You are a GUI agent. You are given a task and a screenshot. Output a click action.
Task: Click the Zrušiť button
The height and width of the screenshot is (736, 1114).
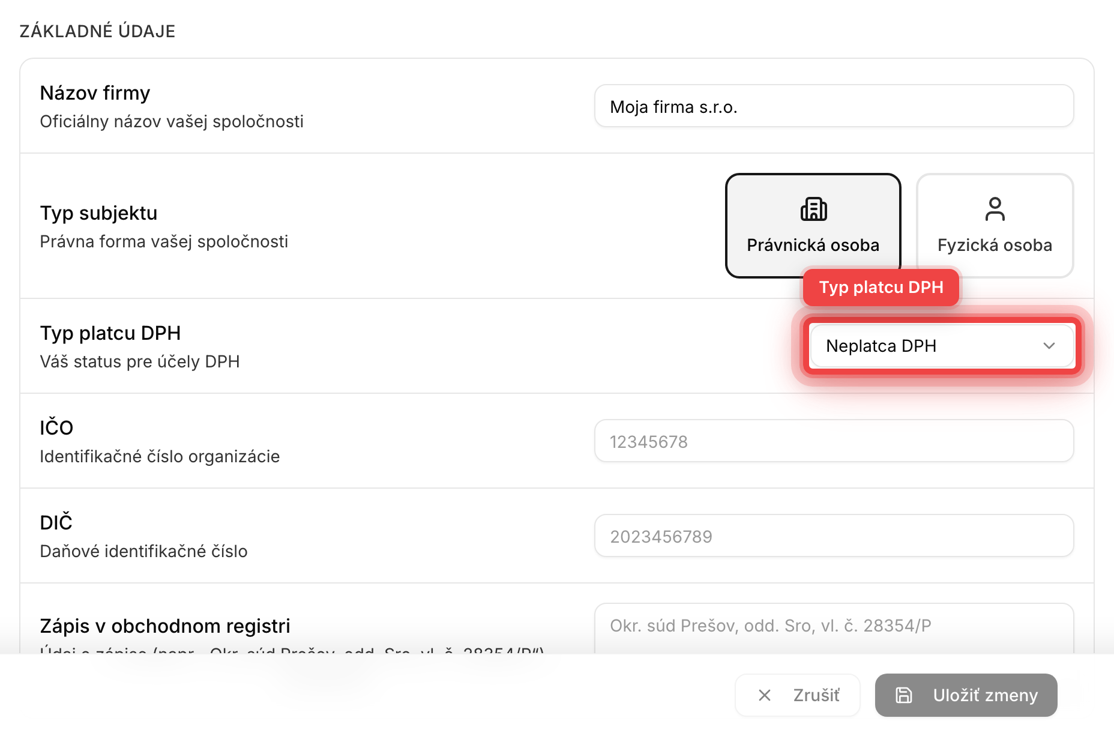798,695
